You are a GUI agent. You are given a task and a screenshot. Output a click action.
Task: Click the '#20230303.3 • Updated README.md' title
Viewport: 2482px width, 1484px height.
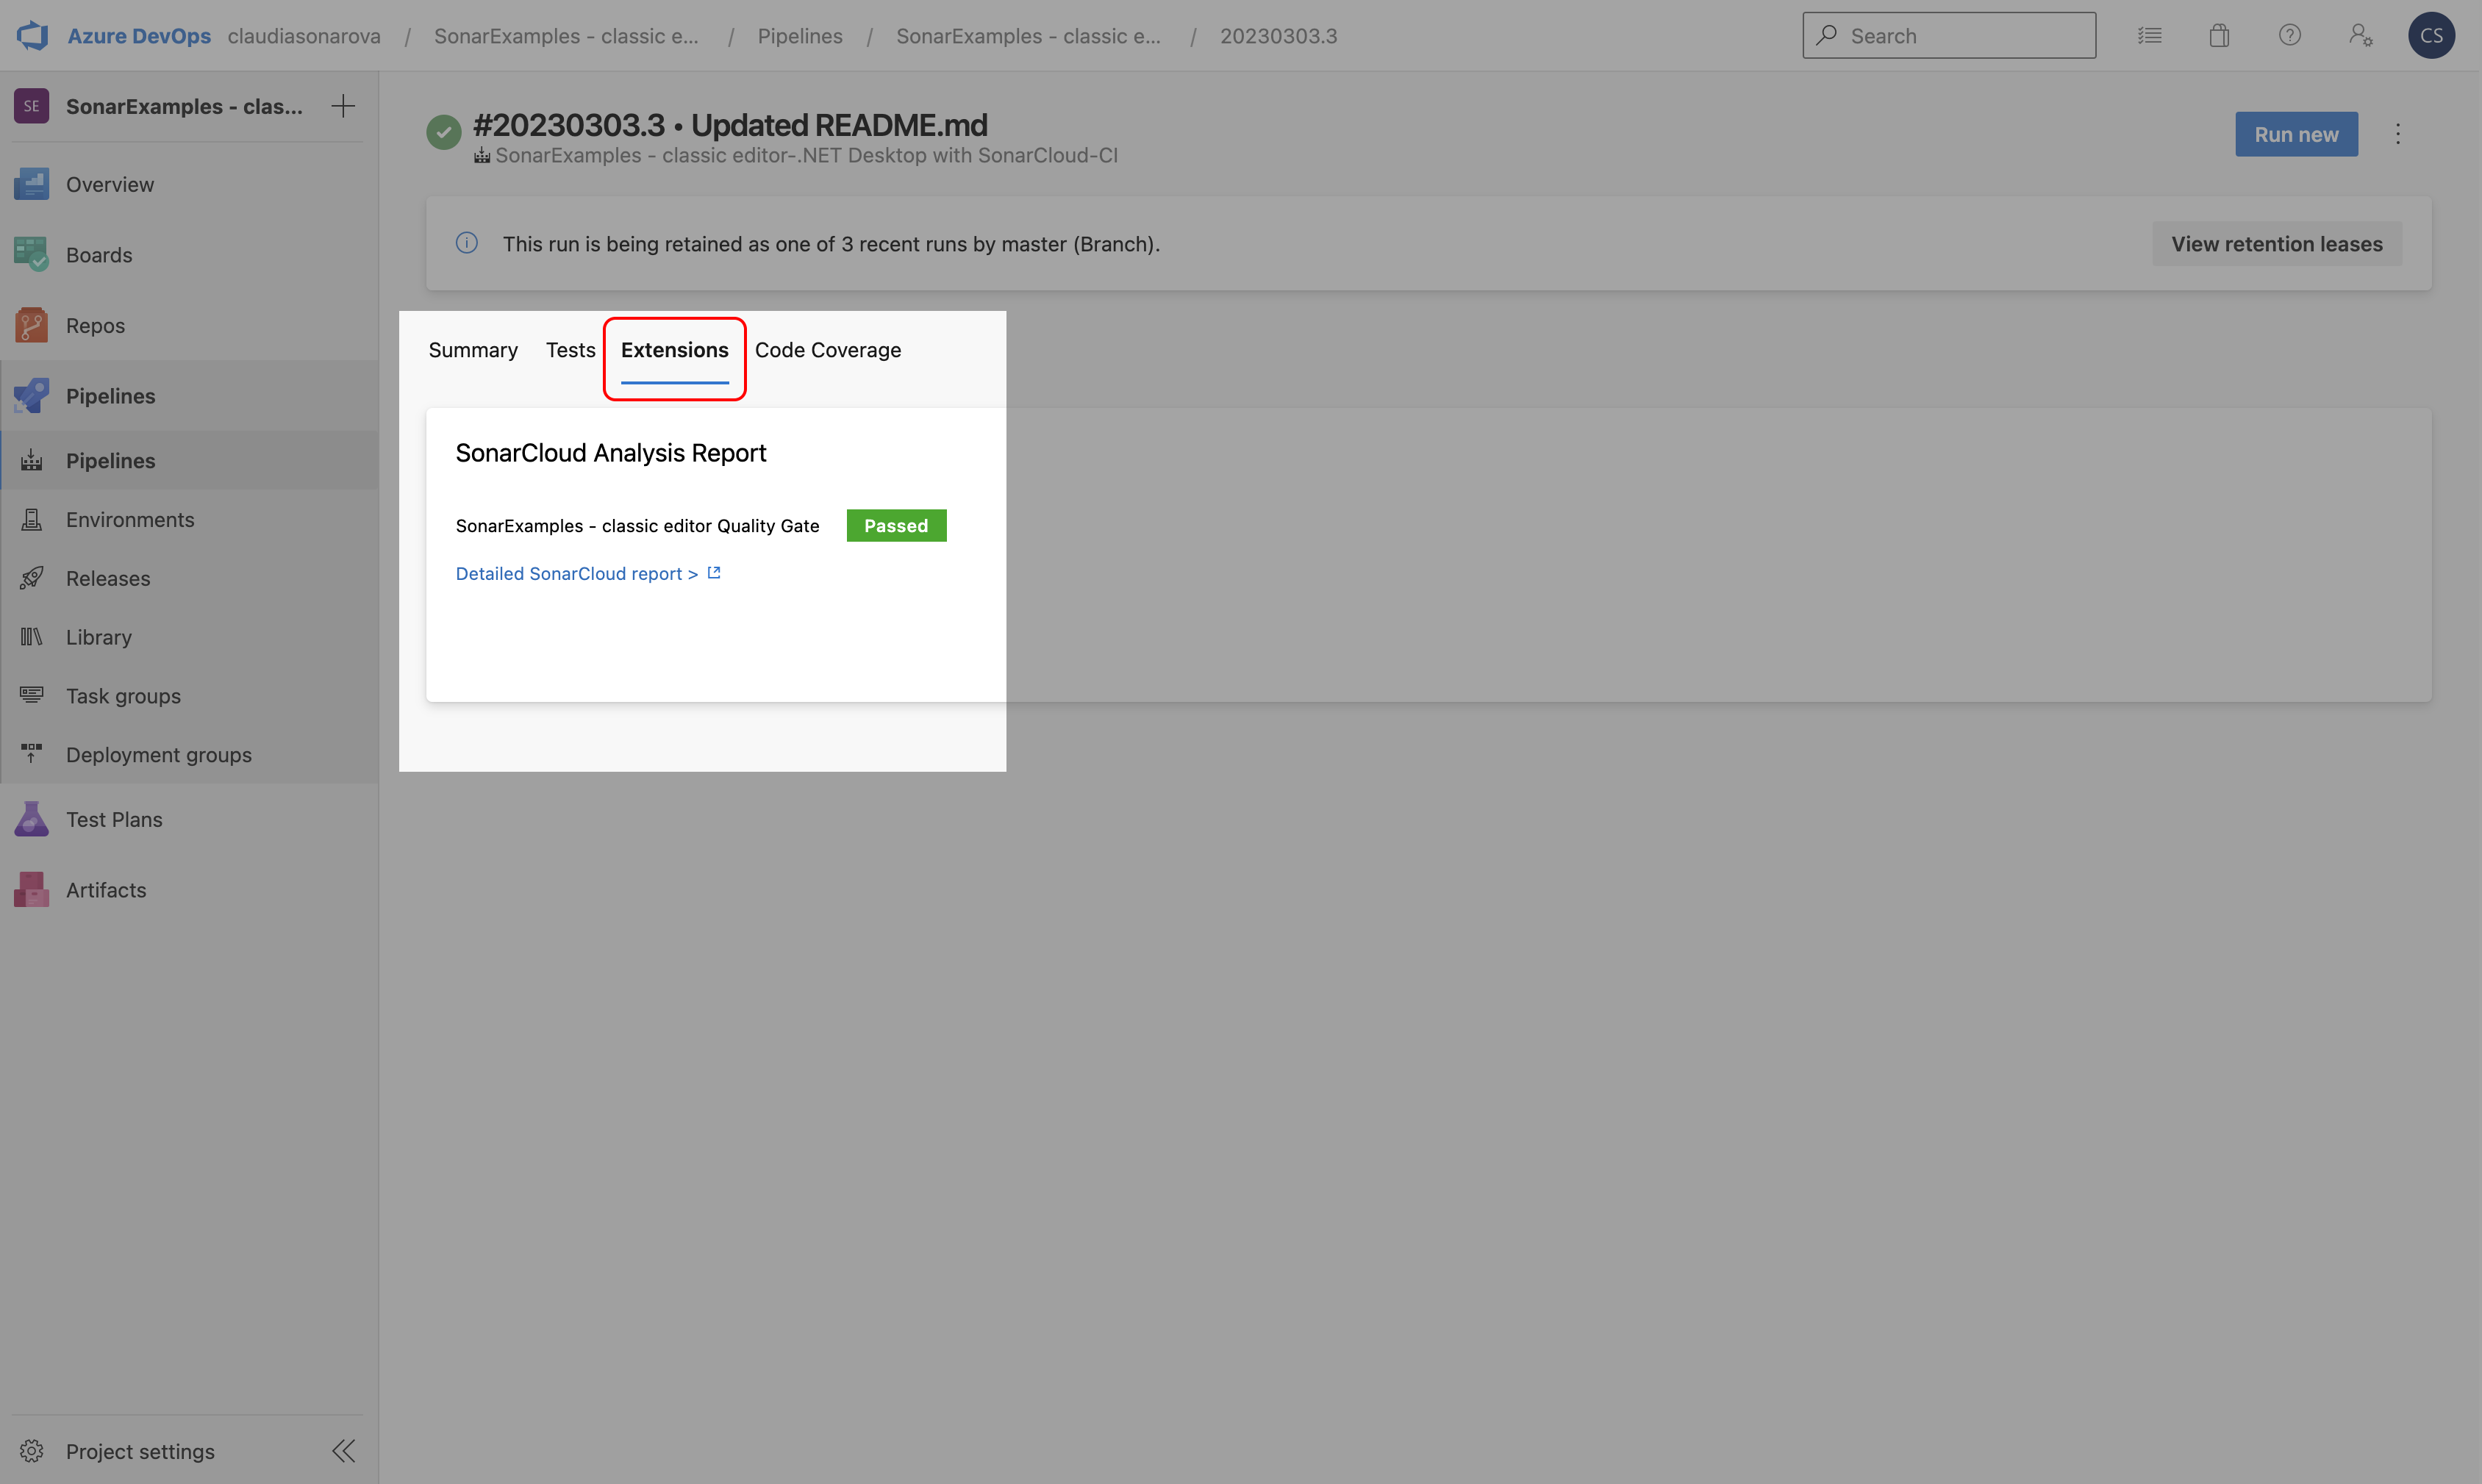tap(730, 125)
